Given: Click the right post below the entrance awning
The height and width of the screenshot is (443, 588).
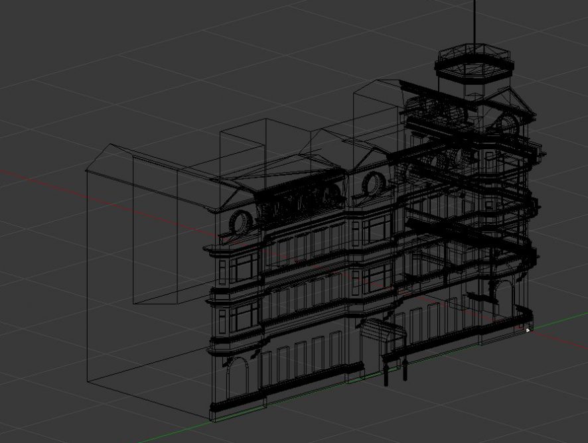Looking at the screenshot, I should click(404, 369).
